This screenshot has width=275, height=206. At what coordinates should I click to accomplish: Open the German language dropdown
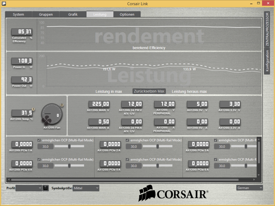pyautogui.click(x=250, y=188)
